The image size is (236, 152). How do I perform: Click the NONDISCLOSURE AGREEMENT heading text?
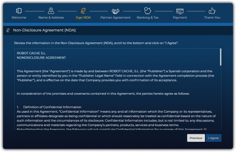tap(41, 58)
